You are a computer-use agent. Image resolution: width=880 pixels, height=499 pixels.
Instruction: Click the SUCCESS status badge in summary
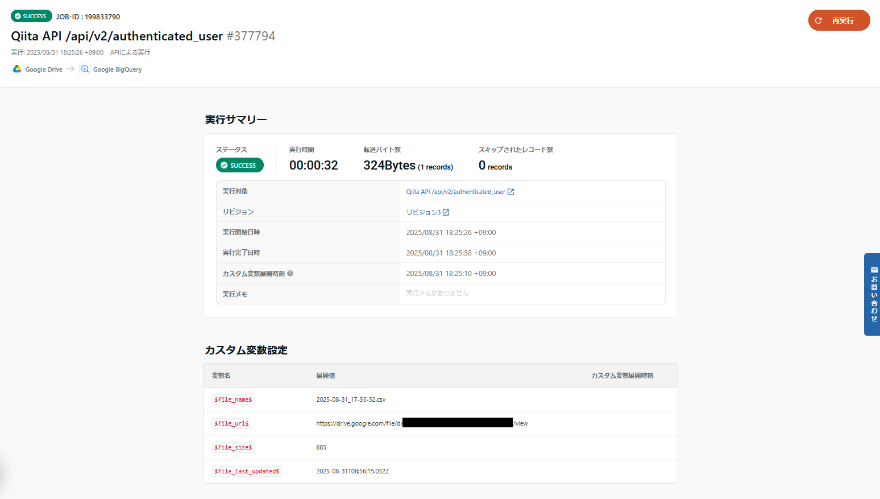[x=239, y=165]
